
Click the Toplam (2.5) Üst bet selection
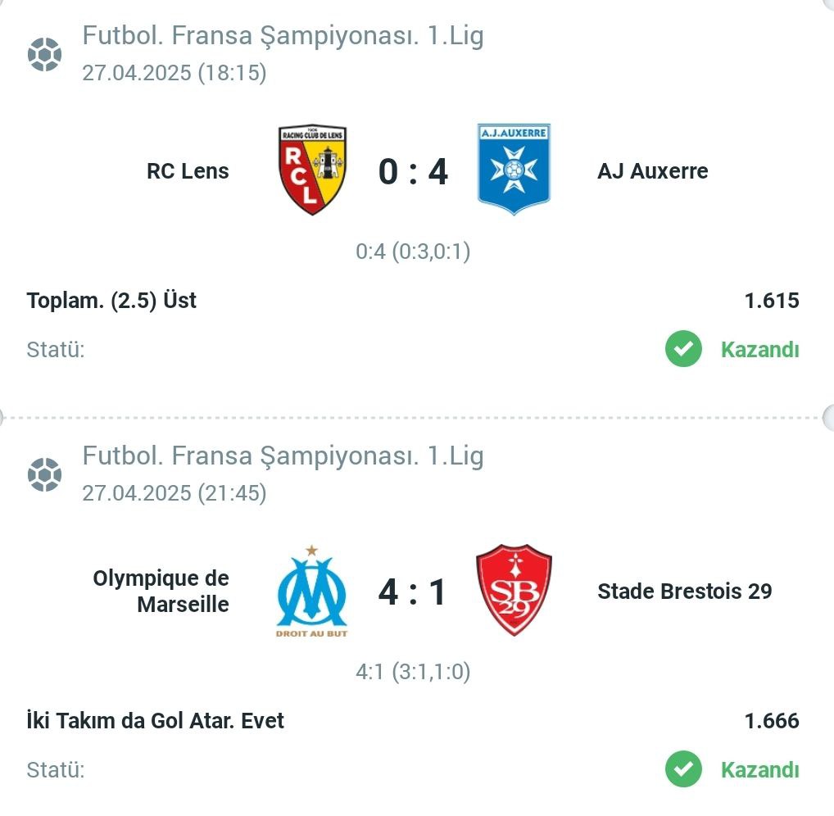coord(111,301)
